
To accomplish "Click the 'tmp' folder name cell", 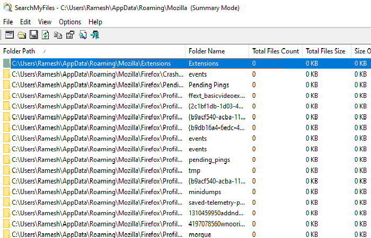I will click(x=195, y=170).
